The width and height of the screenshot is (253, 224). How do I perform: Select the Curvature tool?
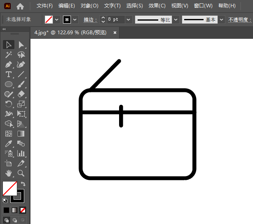click(21, 65)
